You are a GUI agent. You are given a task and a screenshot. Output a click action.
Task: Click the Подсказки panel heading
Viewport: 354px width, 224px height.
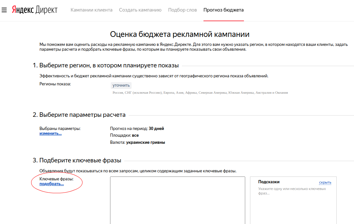click(269, 182)
